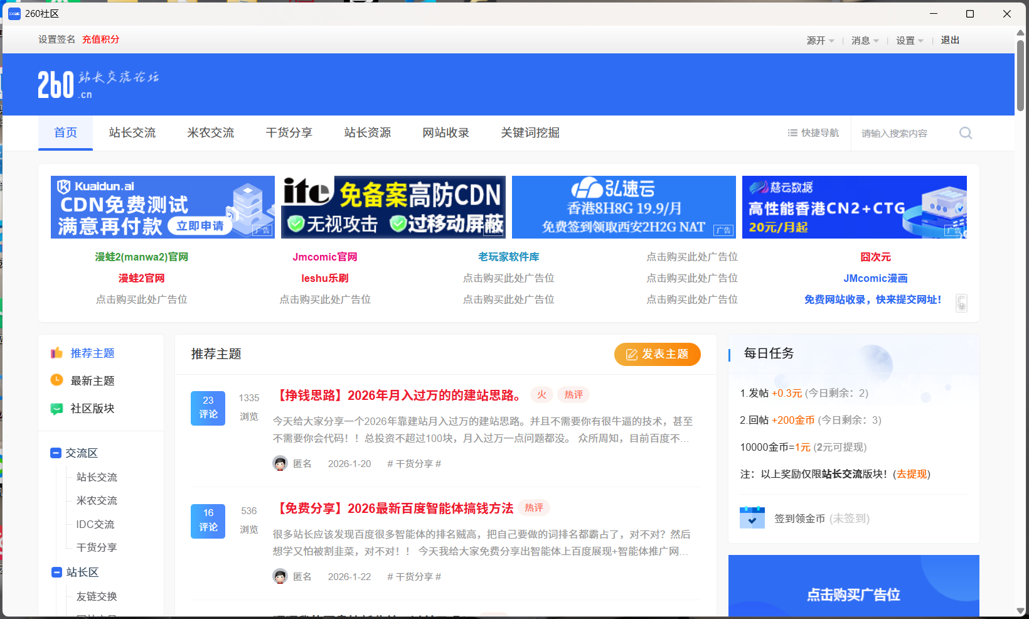This screenshot has width=1029, height=619.
Task: Open the 源开 dropdown menu
Action: 820,40
